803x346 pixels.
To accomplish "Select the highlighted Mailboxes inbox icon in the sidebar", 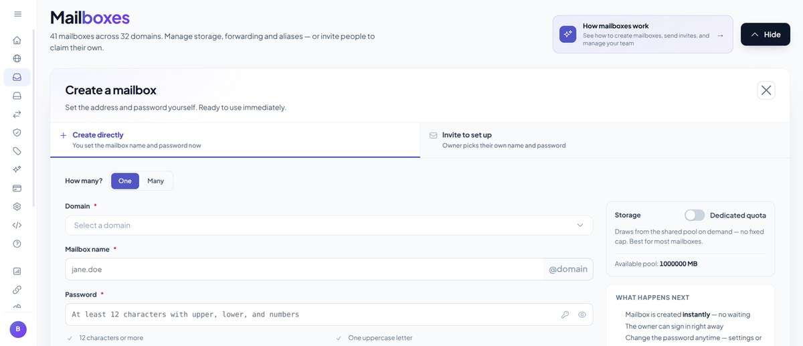I will [x=17, y=77].
